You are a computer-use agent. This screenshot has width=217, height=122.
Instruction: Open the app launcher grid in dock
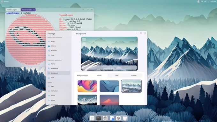pyautogui.click(x=92, y=118)
